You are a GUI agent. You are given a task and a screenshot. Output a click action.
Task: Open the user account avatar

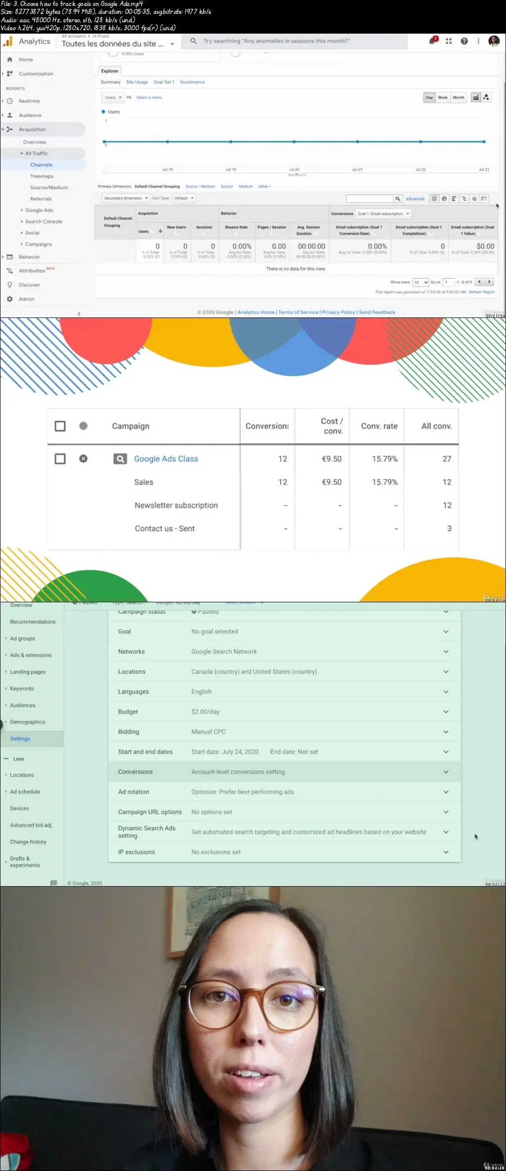(494, 41)
